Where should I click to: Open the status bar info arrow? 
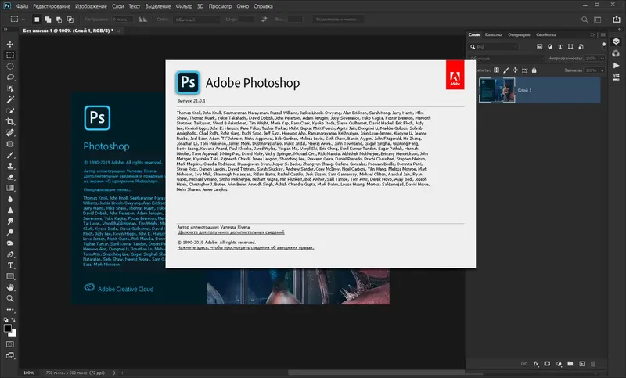pyautogui.click(x=114, y=373)
